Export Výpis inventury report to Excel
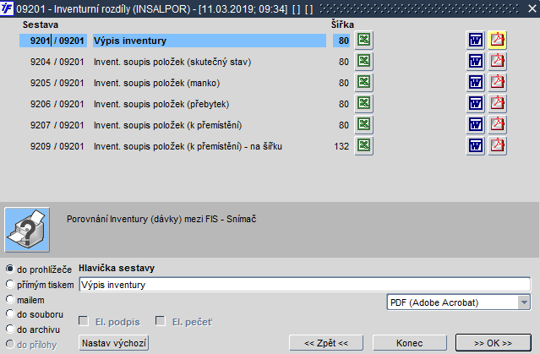The image size is (540, 354). pos(364,41)
